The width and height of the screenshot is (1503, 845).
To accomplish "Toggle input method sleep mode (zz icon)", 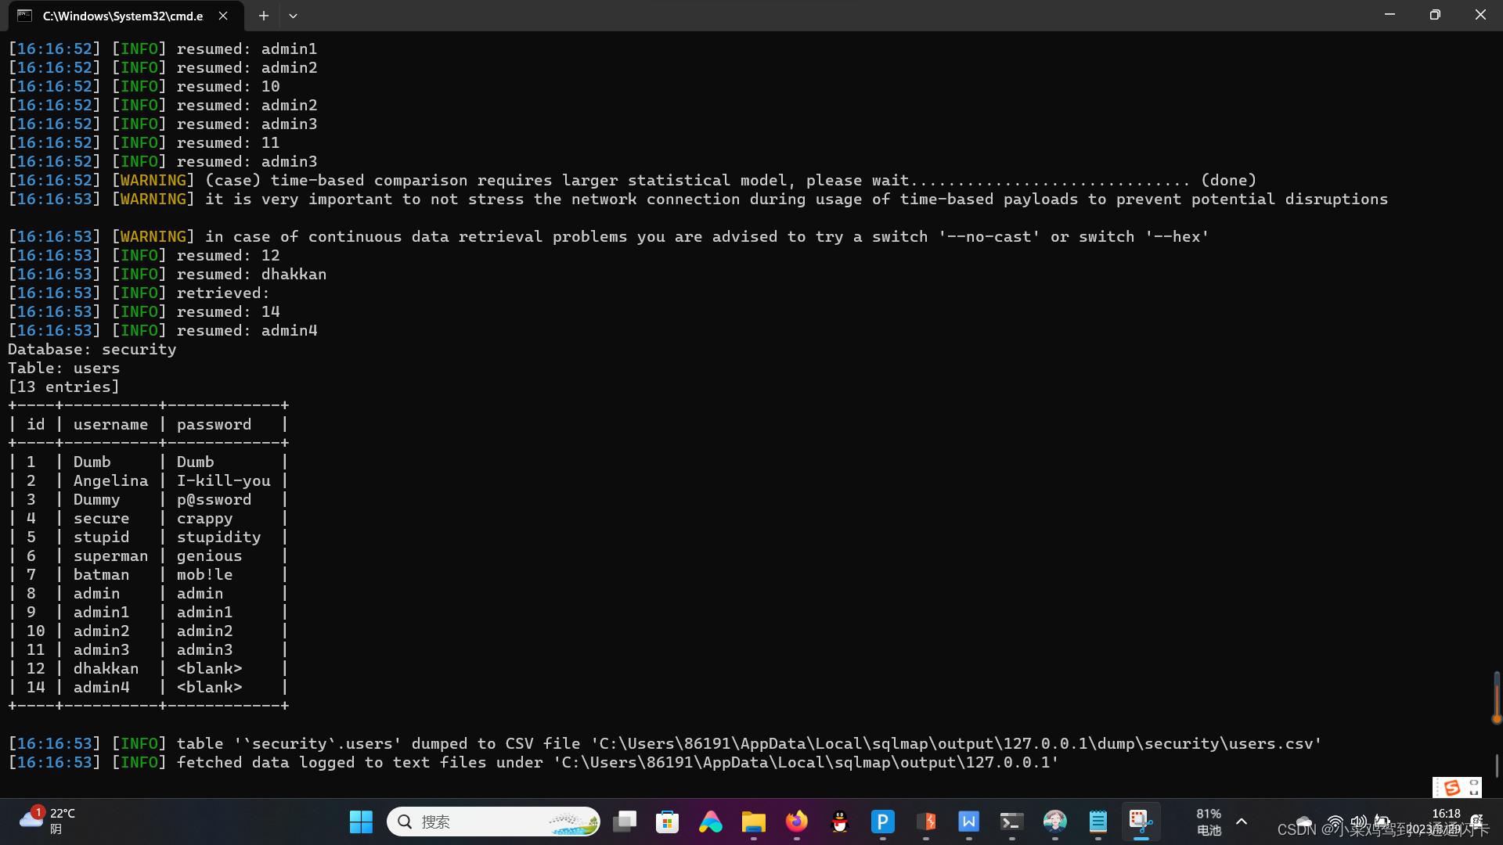I will tap(1476, 820).
